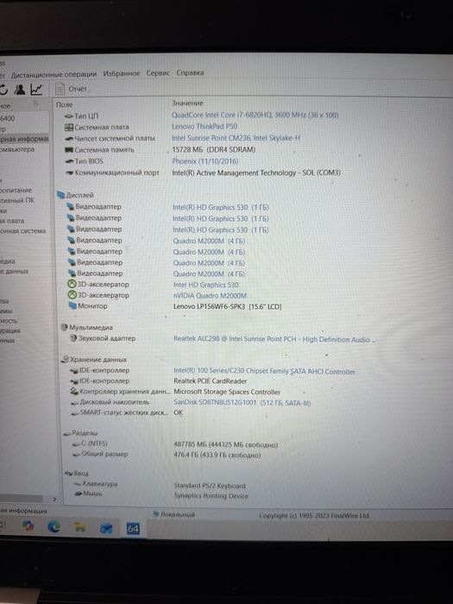The width and height of the screenshot is (453, 604).
Task: Click the user manager toolbar icon
Action: (20, 90)
